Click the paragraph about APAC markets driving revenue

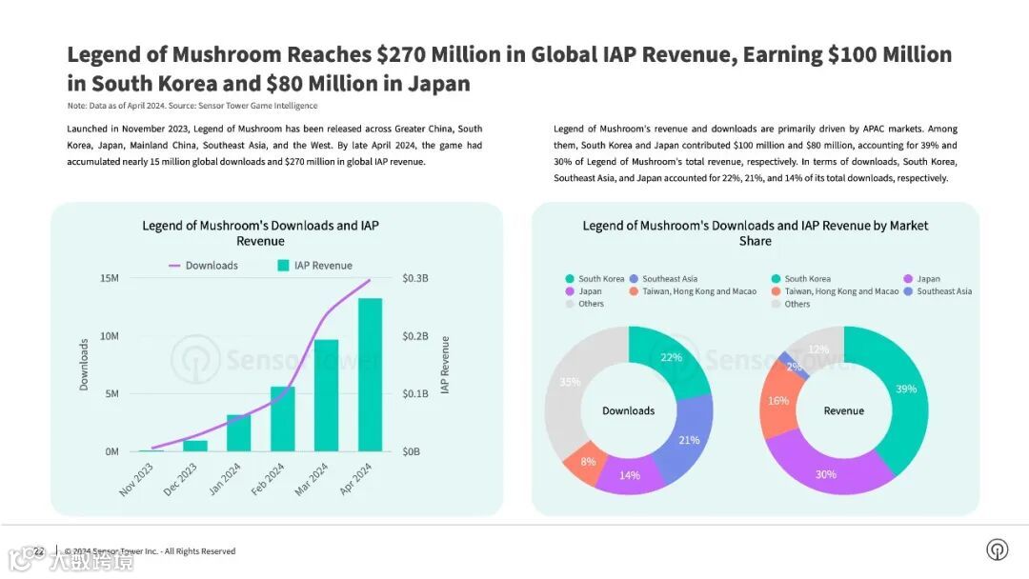tap(756, 153)
